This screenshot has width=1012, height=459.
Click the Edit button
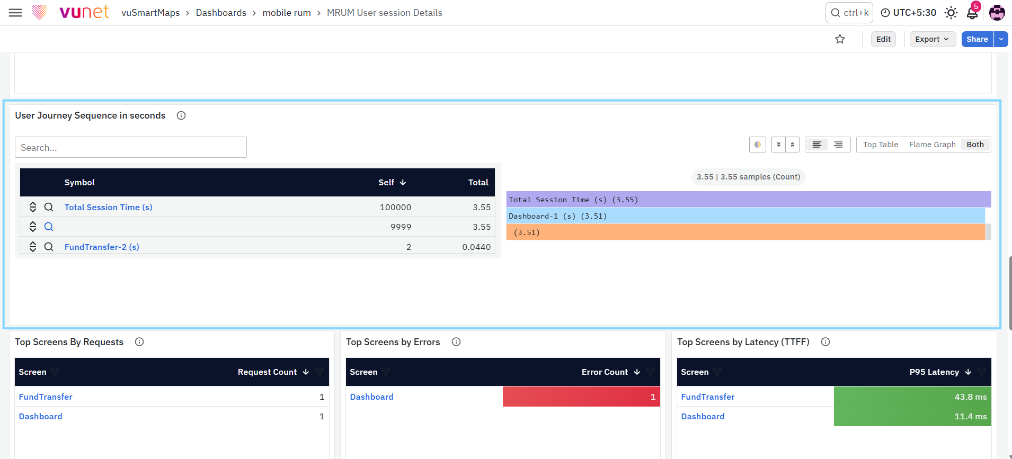pos(883,39)
